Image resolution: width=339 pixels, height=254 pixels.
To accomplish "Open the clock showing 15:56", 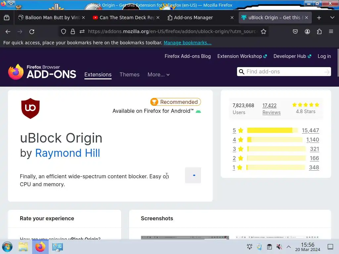I will 308,247.
